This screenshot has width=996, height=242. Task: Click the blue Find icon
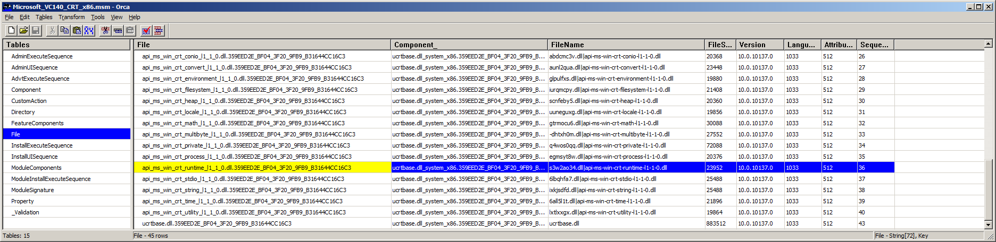pos(89,31)
